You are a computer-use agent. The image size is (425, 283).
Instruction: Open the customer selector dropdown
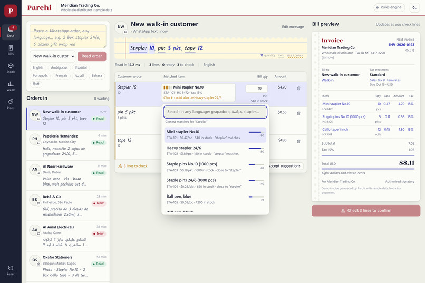pos(52,56)
